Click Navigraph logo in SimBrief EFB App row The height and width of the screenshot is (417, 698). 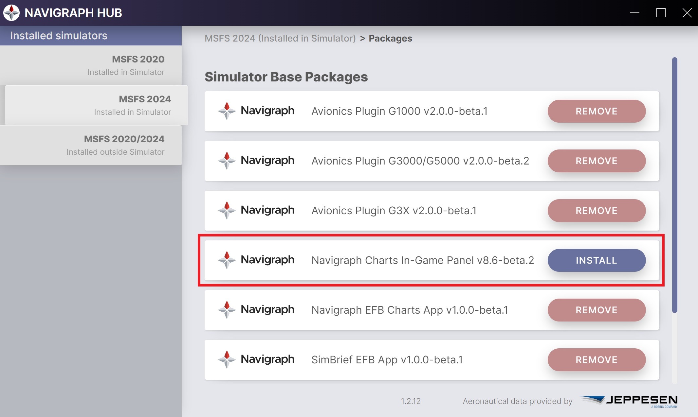coord(256,359)
